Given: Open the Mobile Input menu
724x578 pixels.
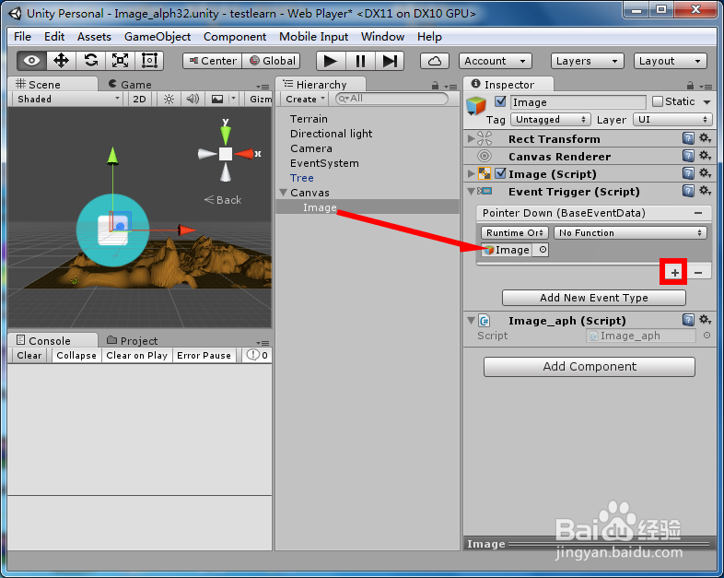Looking at the screenshot, I should (313, 37).
